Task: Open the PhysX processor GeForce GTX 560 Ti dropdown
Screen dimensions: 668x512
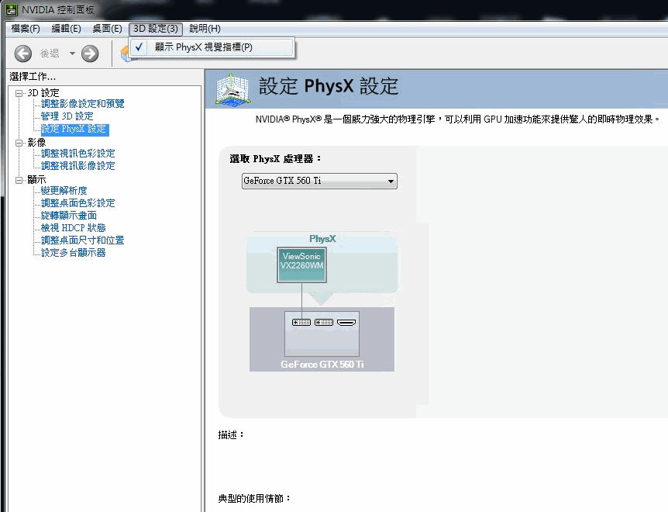Action: coord(319,181)
